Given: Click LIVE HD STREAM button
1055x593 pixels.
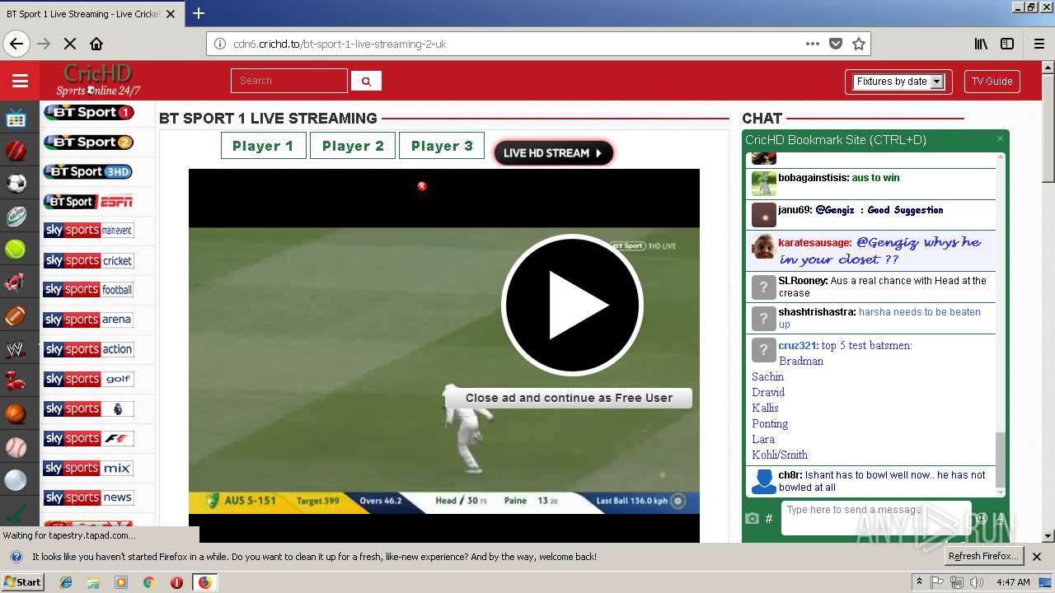Looking at the screenshot, I should click(553, 152).
